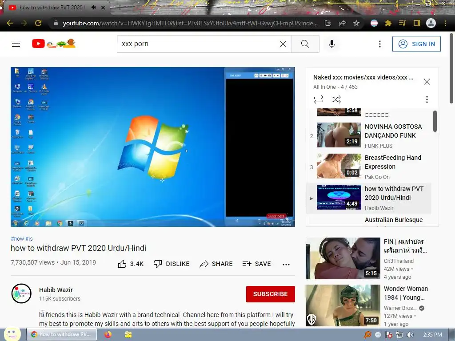Open the 'Wonder Woman 1984' suggested video thumbnail
The width and height of the screenshot is (455, 341).
click(x=343, y=305)
